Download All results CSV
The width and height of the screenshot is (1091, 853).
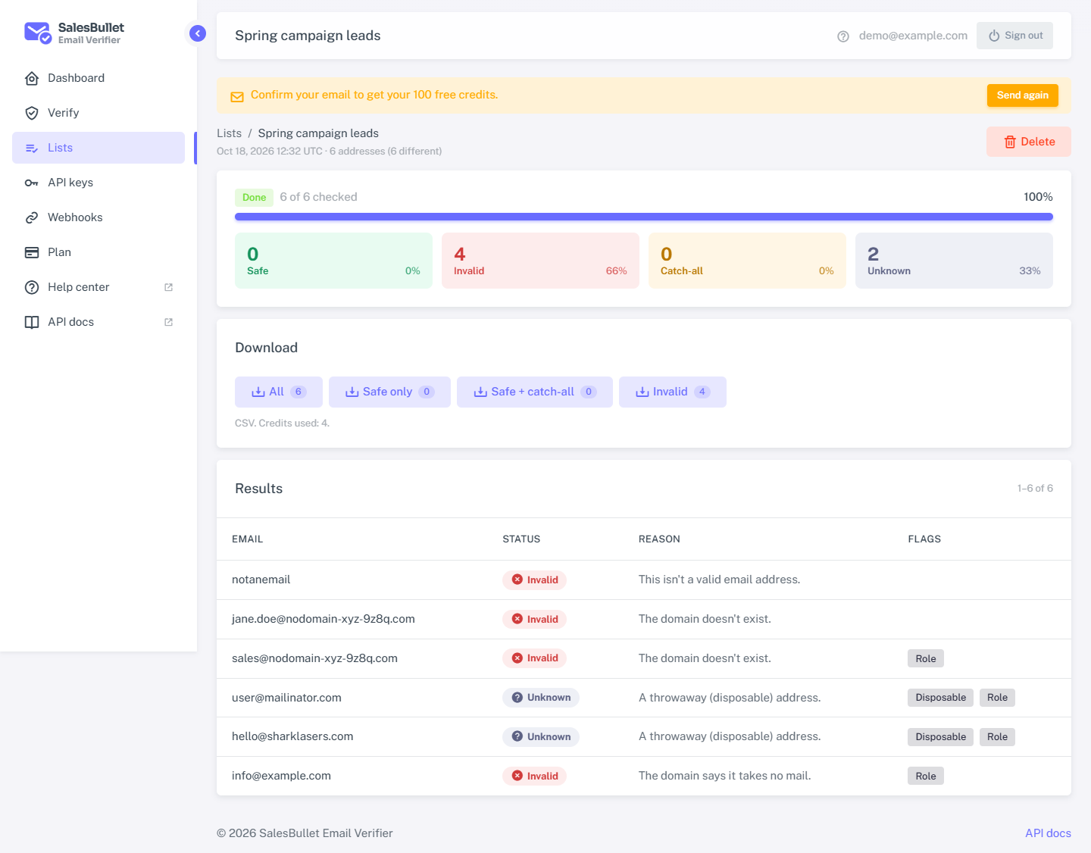278,392
